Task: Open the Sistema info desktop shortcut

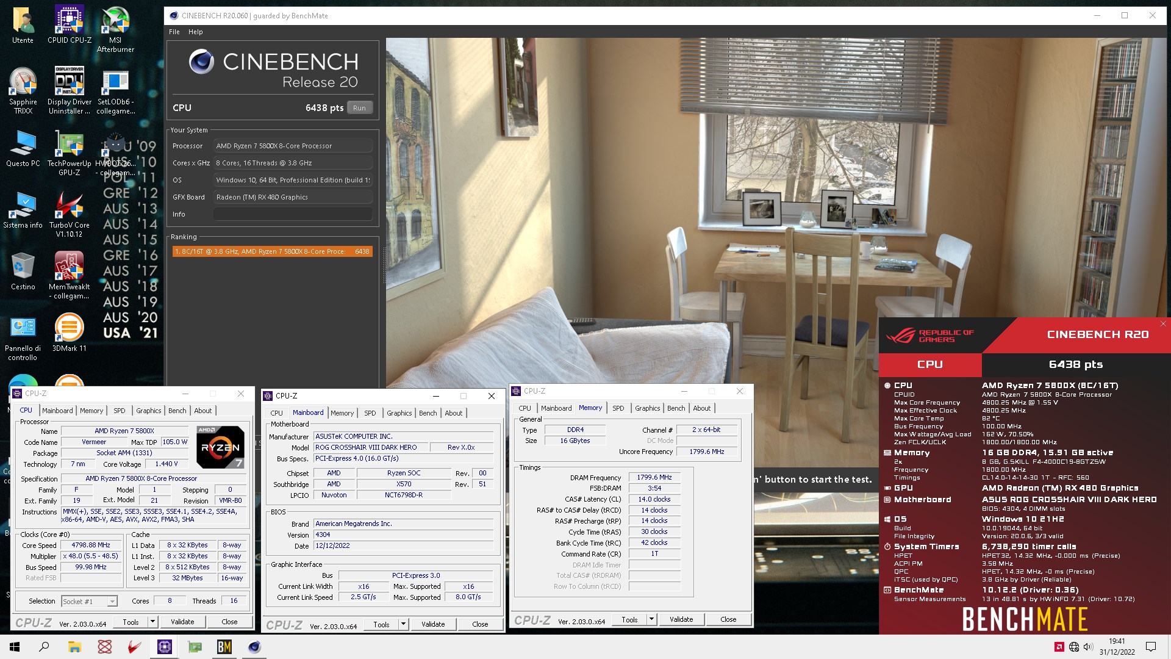Action: coord(23,210)
